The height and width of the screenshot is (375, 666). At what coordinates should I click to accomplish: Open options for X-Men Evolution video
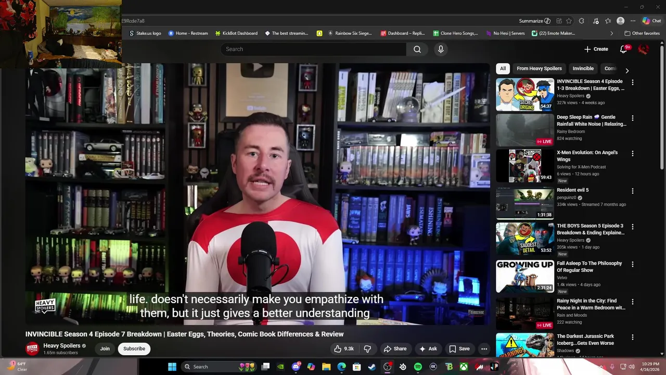pyautogui.click(x=633, y=154)
